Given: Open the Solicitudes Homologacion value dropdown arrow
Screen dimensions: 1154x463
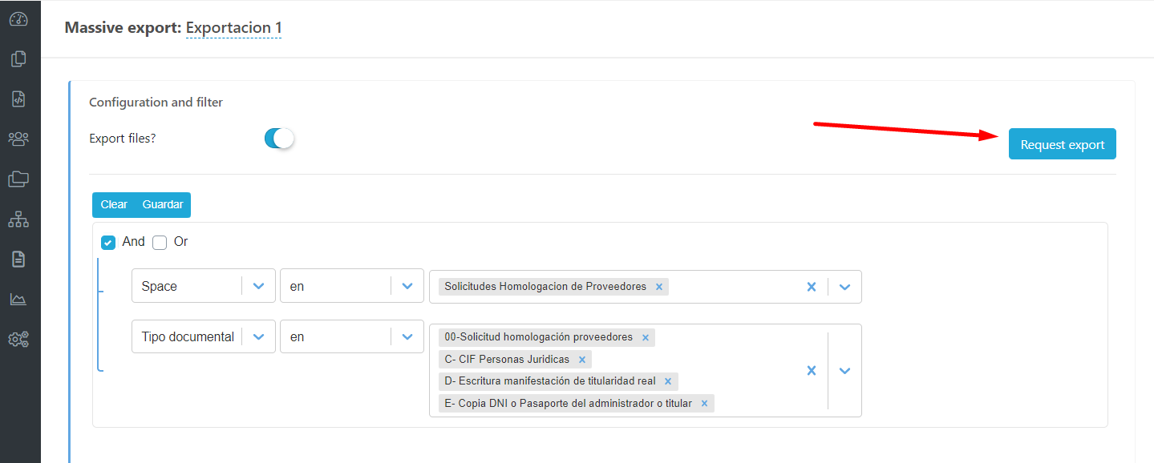Looking at the screenshot, I should pos(844,287).
